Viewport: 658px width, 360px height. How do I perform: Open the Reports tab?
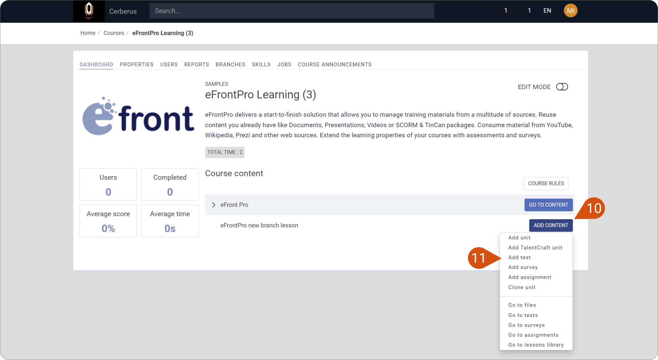click(x=197, y=64)
